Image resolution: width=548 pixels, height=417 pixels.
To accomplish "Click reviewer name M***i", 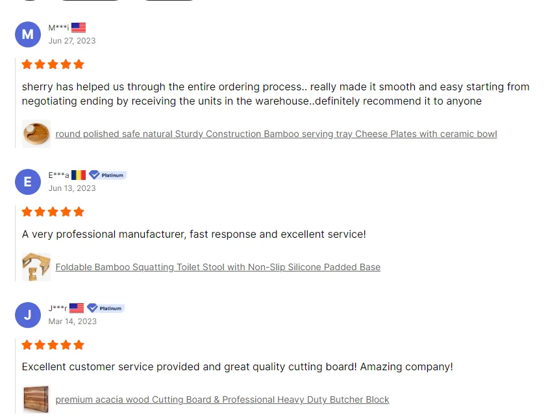I will (58, 27).
